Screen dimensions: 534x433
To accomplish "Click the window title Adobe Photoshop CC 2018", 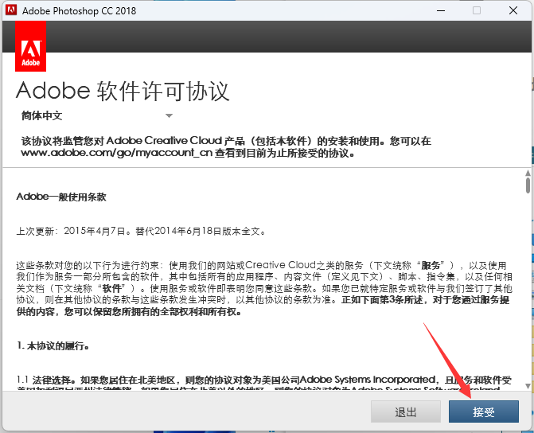I will tap(79, 10).
